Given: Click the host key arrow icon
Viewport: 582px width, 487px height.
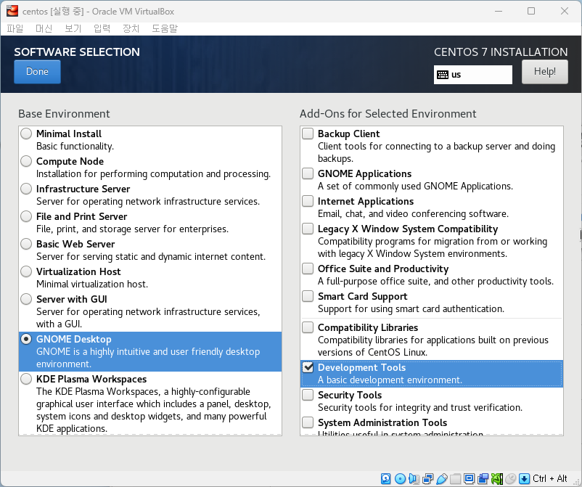Looking at the screenshot, I should point(524,478).
